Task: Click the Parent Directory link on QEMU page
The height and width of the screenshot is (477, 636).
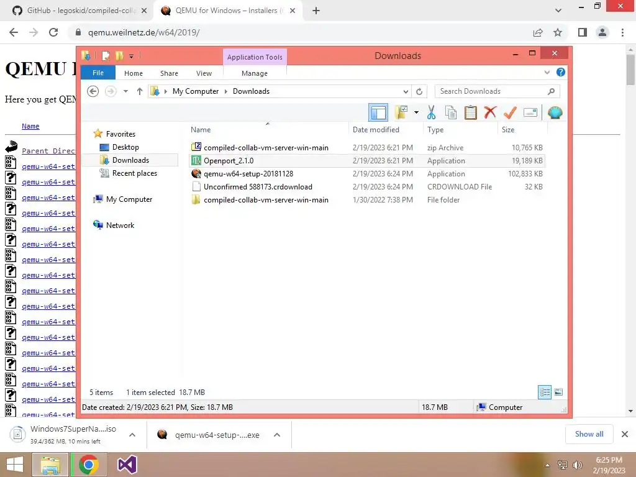Action: pyautogui.click(x=48, y=151)
